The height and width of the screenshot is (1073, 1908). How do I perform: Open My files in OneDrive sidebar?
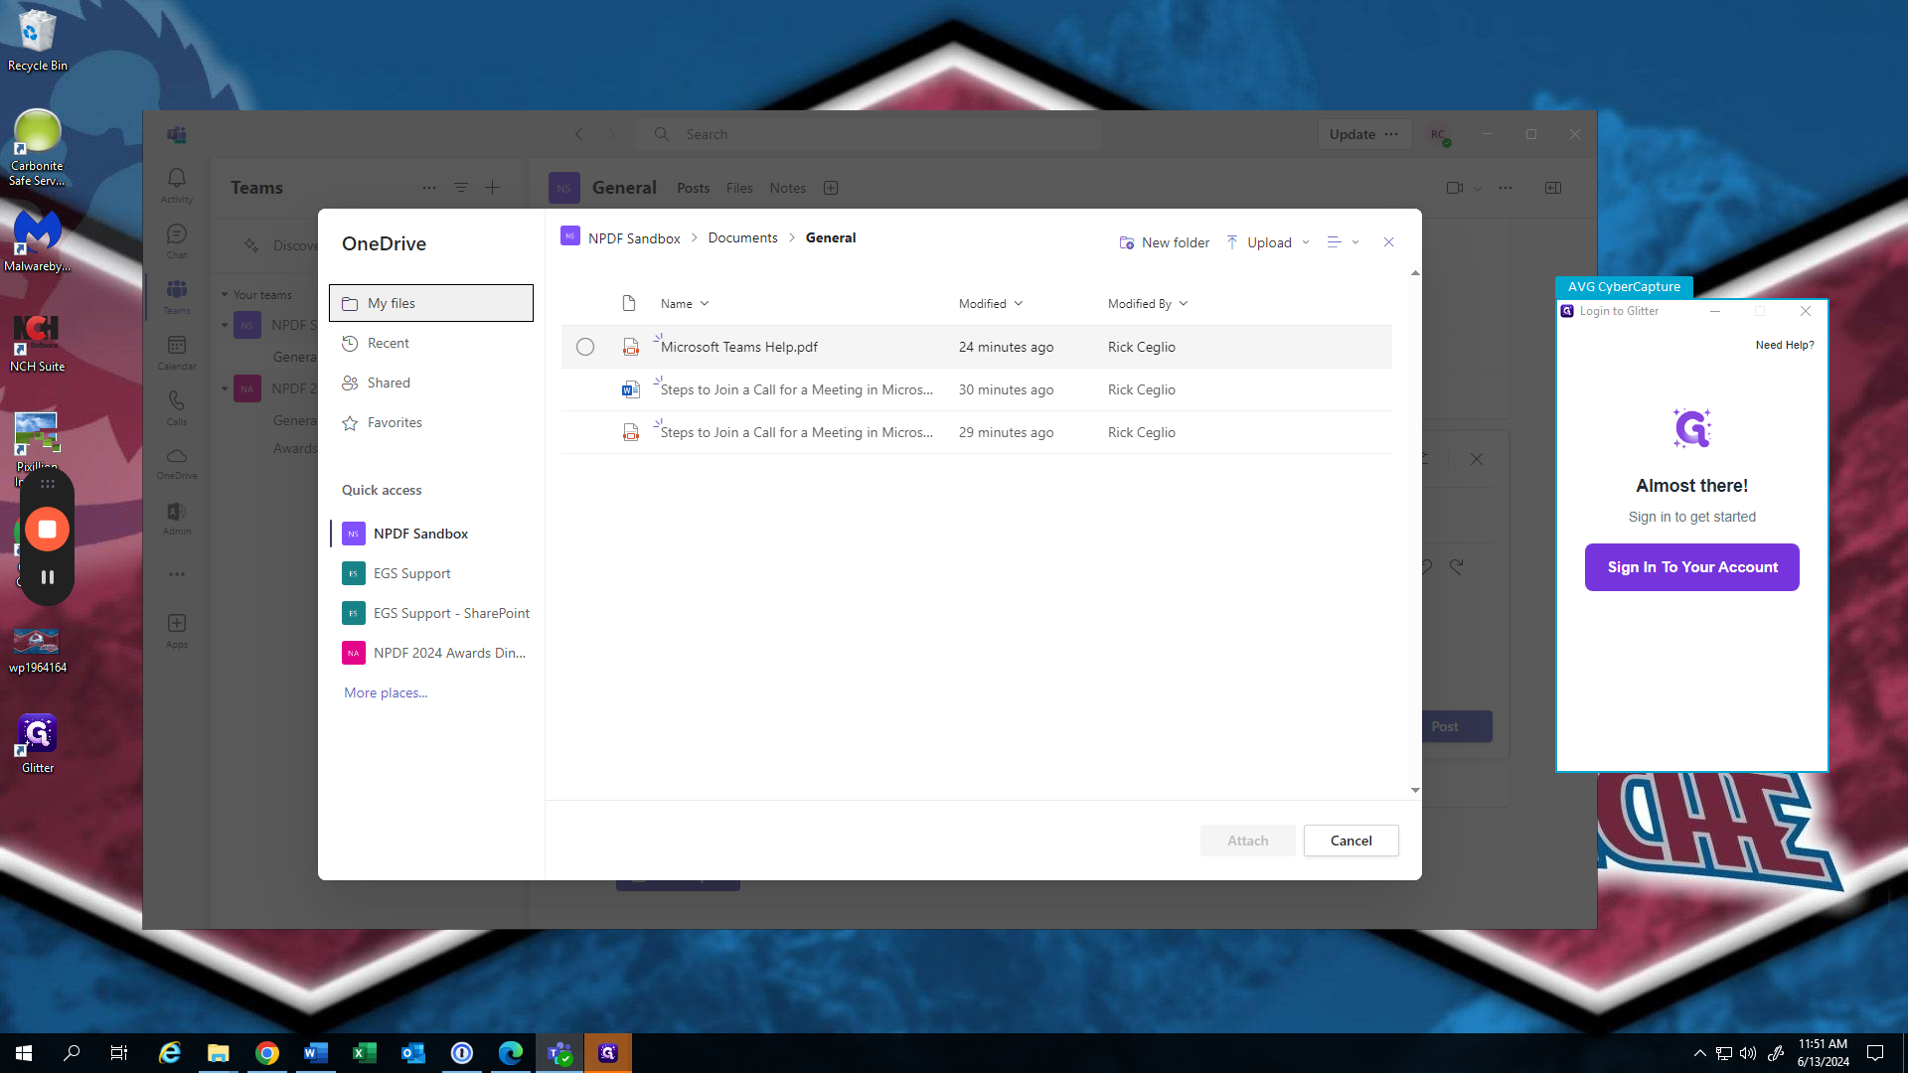click(431, 303)
